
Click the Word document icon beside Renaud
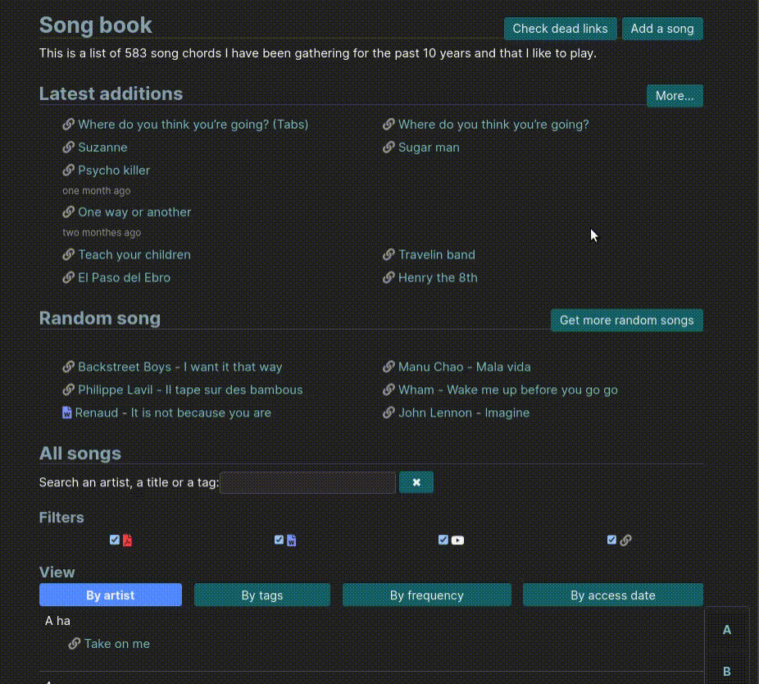click(66, 413)
